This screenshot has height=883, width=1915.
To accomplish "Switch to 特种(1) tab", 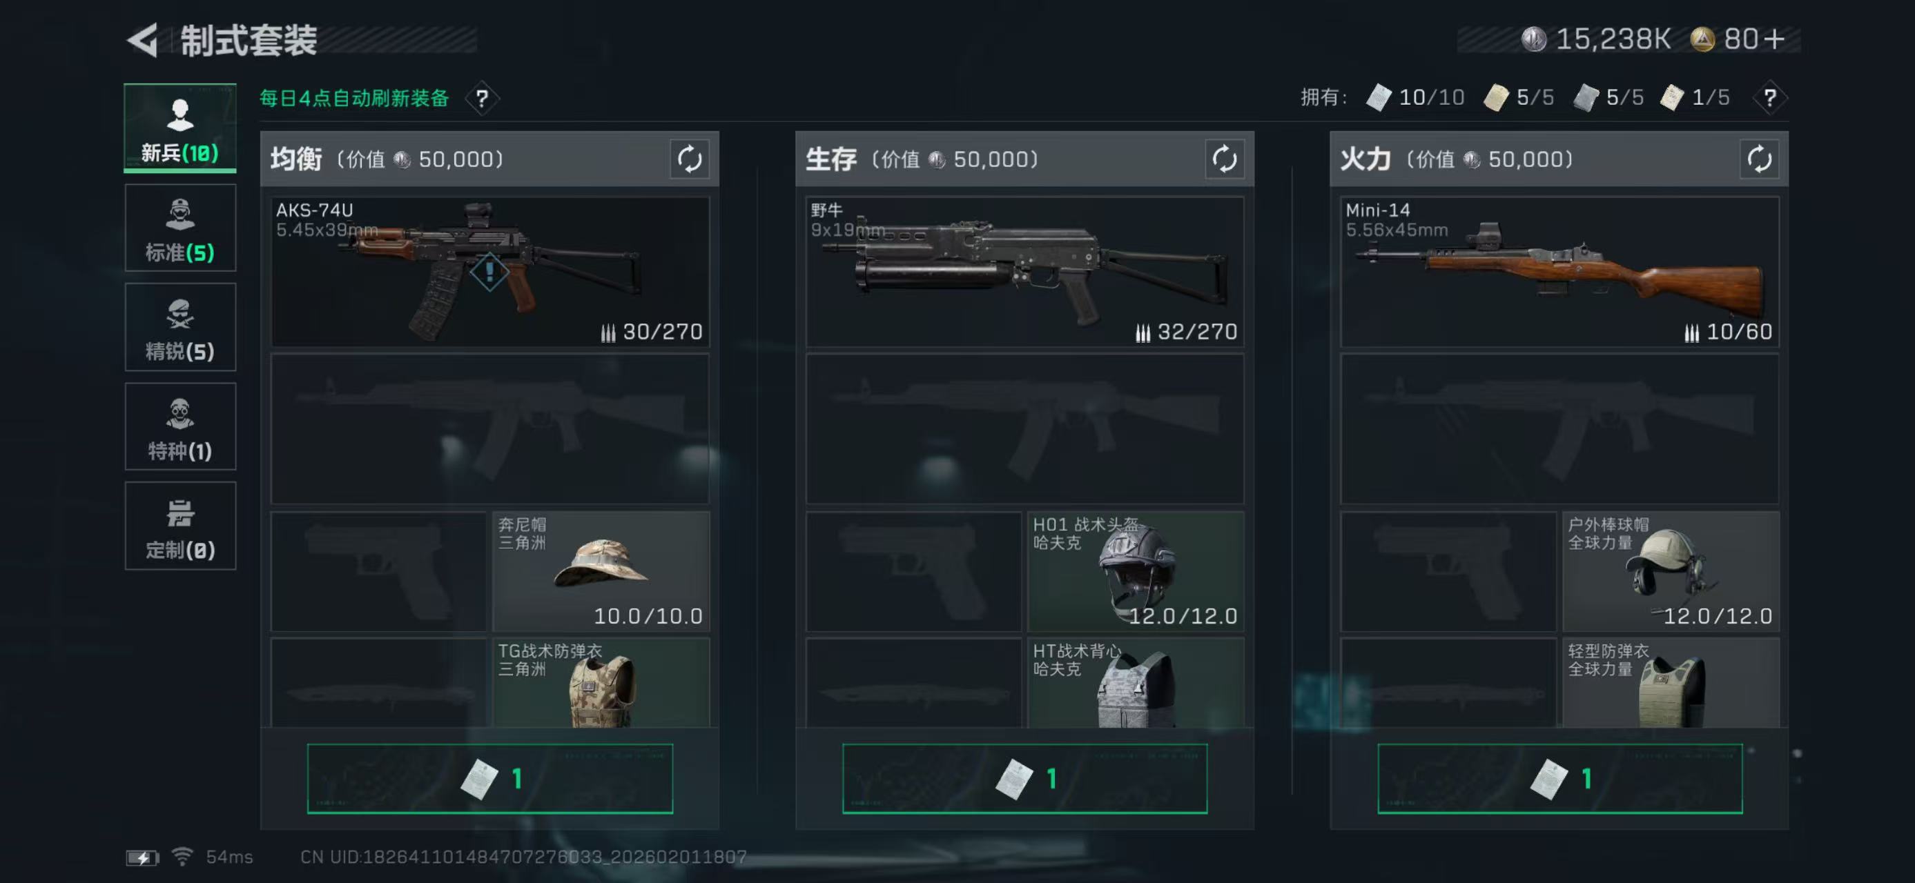I will tap(180, 426).
